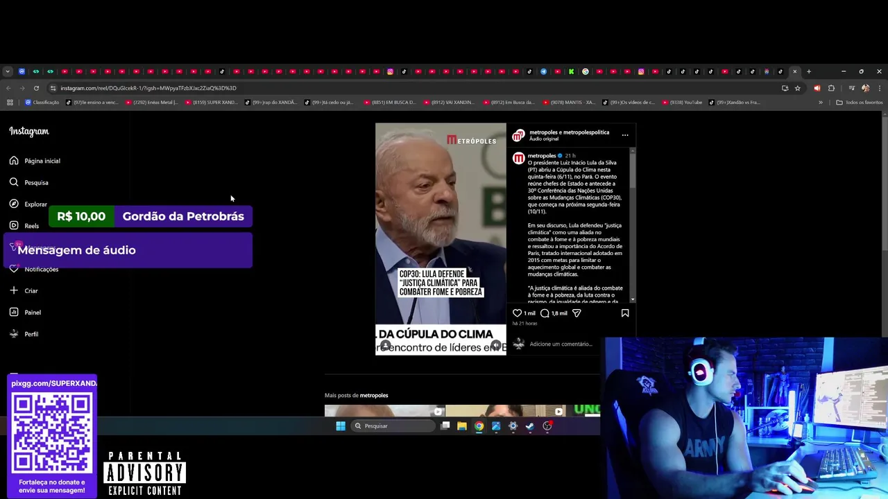The height and width of the screenshot is (499, 888).
Task: Click the Chrome address bar URL
Action: click(148, 88)
